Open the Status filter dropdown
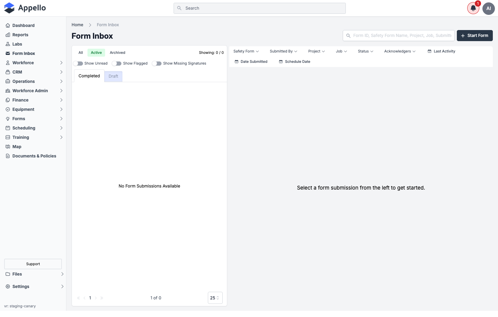The image size is (498, 317). [x=366, y=51]
